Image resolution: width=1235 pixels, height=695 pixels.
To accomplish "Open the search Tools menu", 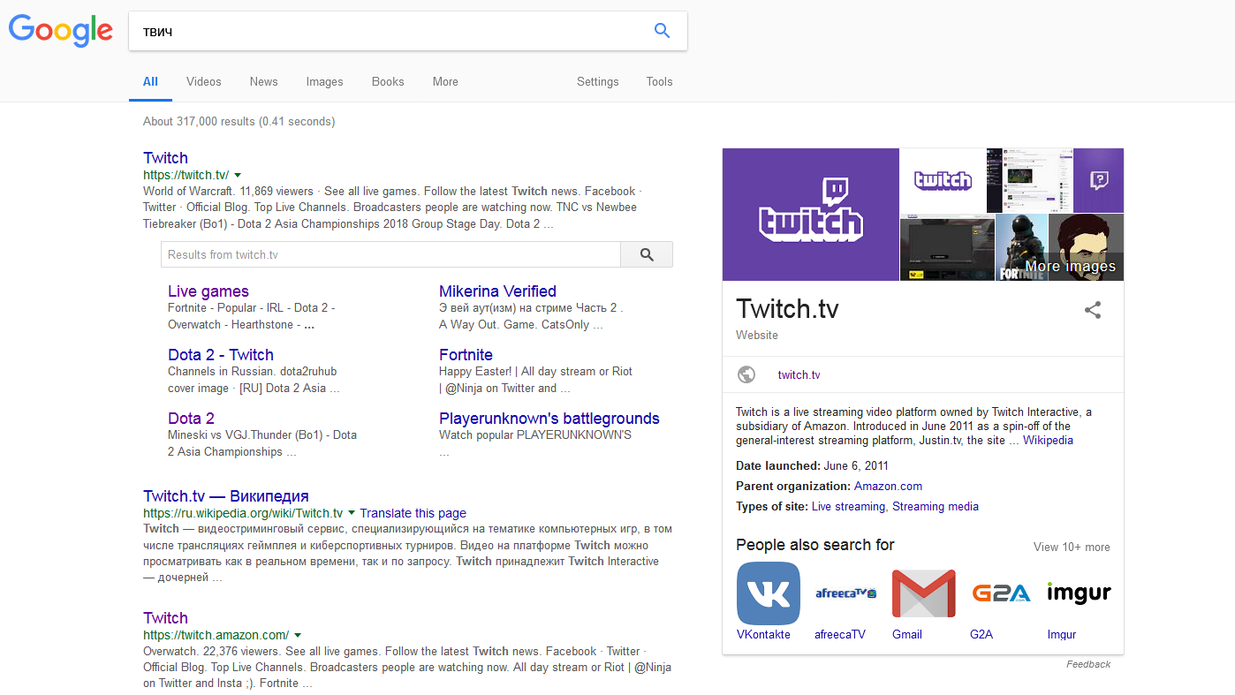I will [x=659, y=81].
